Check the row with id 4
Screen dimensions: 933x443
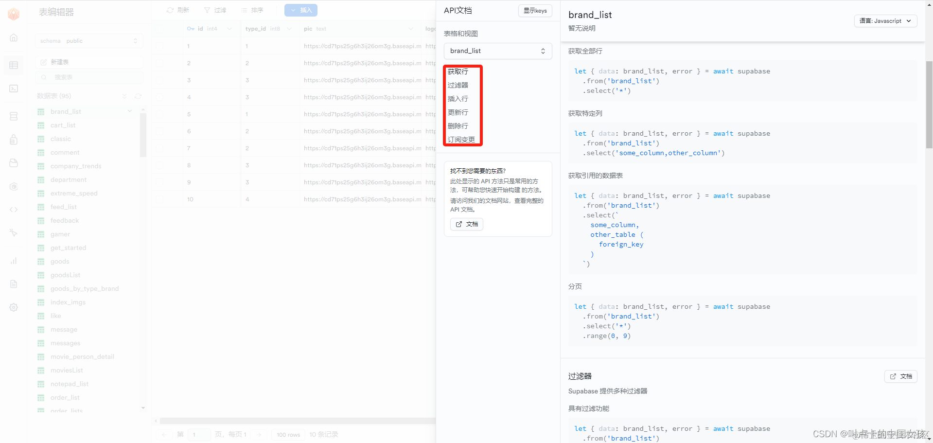pos(159,97)
